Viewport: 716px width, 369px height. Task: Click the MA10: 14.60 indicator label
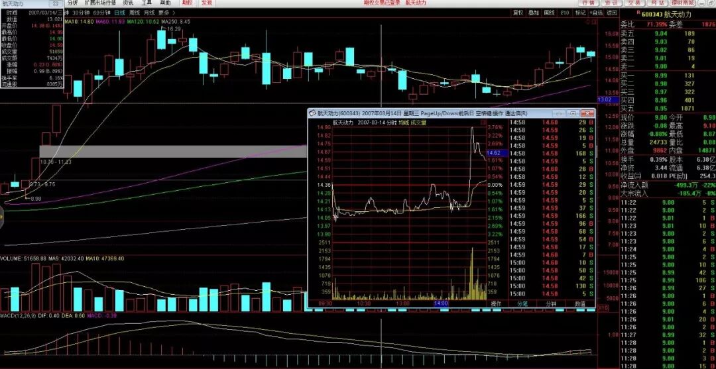tap(79, 21)
